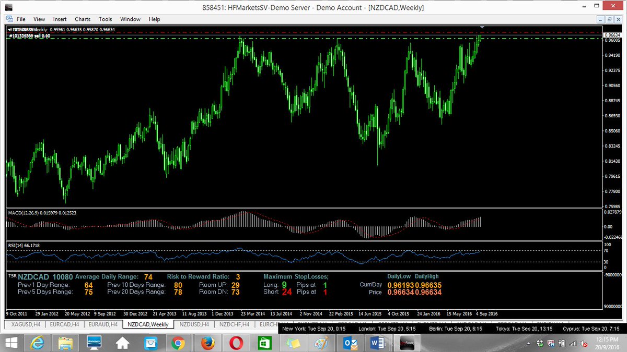
Task: Open the Help menu
Action: click(x=154, y=19)
